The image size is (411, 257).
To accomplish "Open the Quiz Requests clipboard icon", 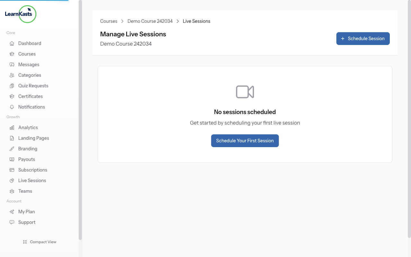I will [12, 85].
